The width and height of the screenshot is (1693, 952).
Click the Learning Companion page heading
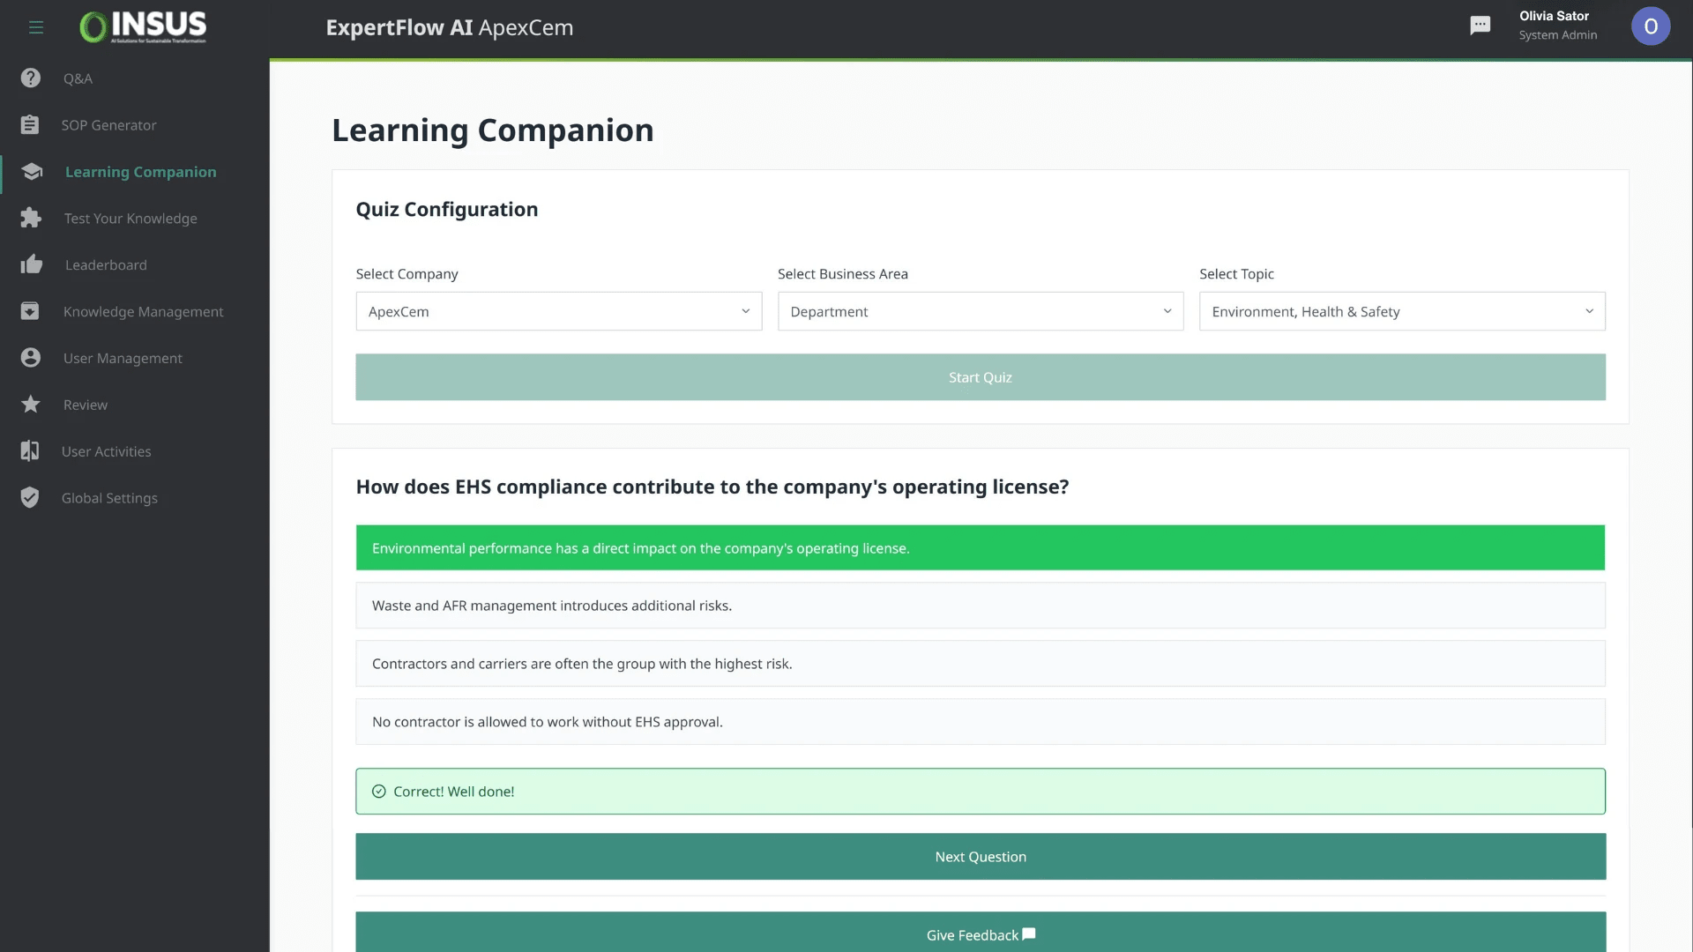(x=493, y=130)
